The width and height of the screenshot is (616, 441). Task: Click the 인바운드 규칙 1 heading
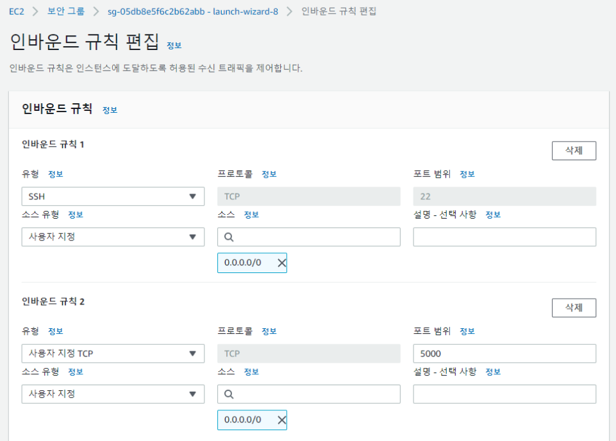(x=53, y=144)
